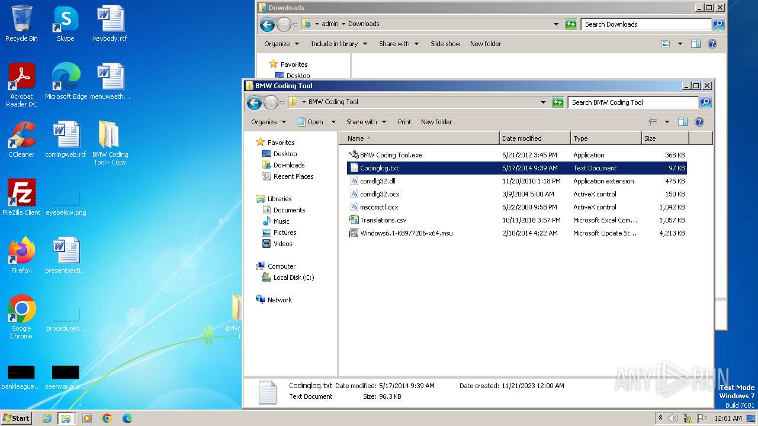The width and height of the screenshot is (758, 426).
Task: Open help icon in Downloads window toolbar
Action: 712,44
